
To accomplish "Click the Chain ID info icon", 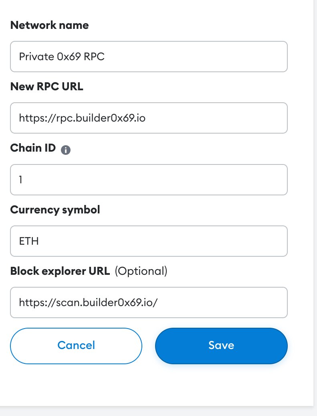I will tap(66, 150).
